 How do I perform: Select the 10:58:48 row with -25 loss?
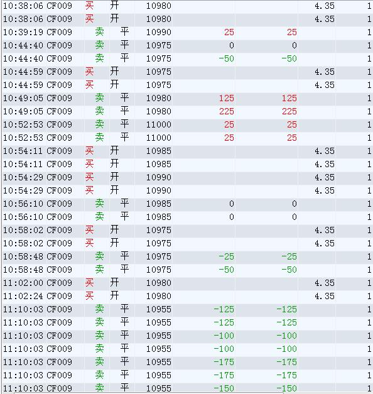(x=187, y=256)
